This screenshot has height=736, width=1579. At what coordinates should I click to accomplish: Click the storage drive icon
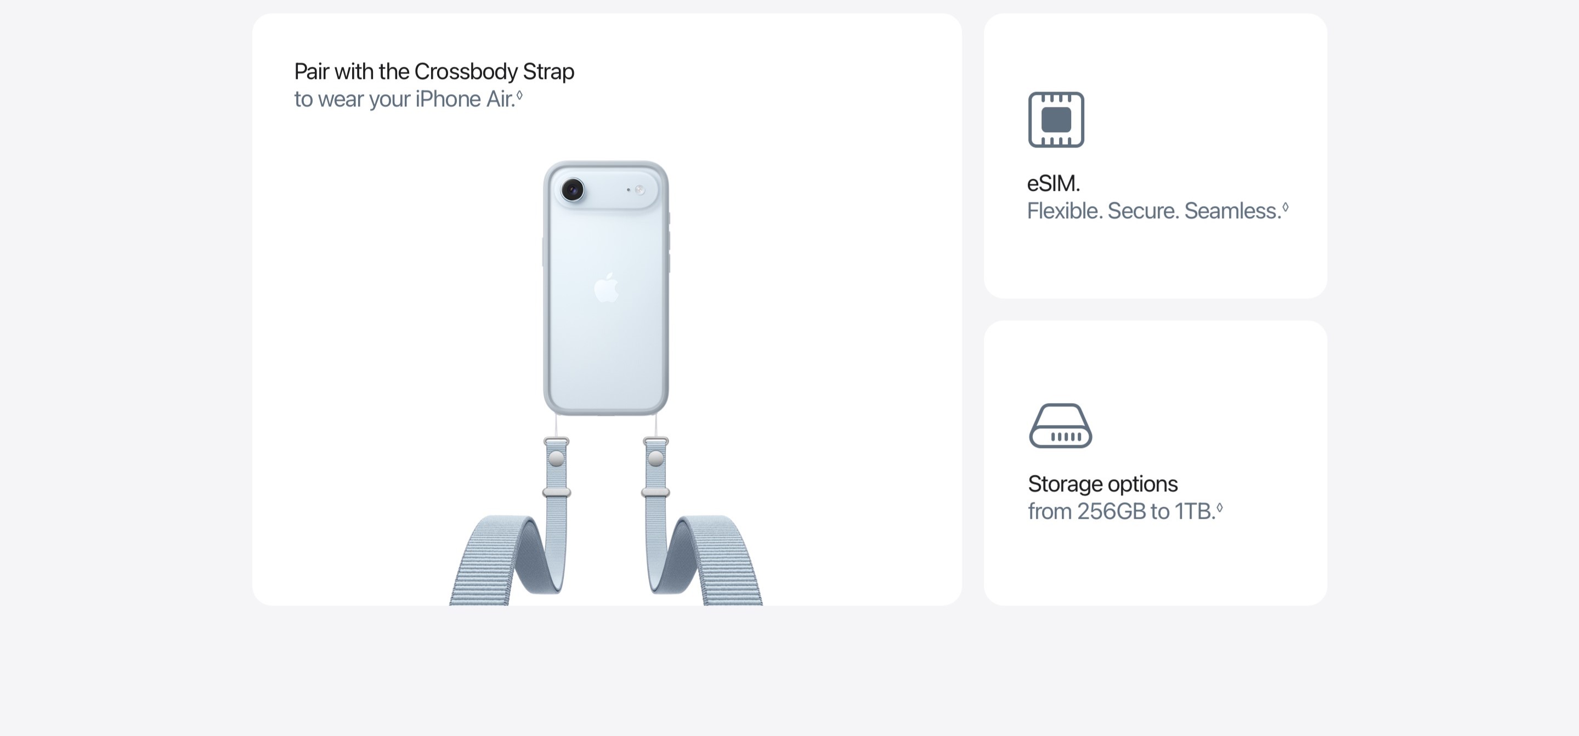pos(1060,426)
